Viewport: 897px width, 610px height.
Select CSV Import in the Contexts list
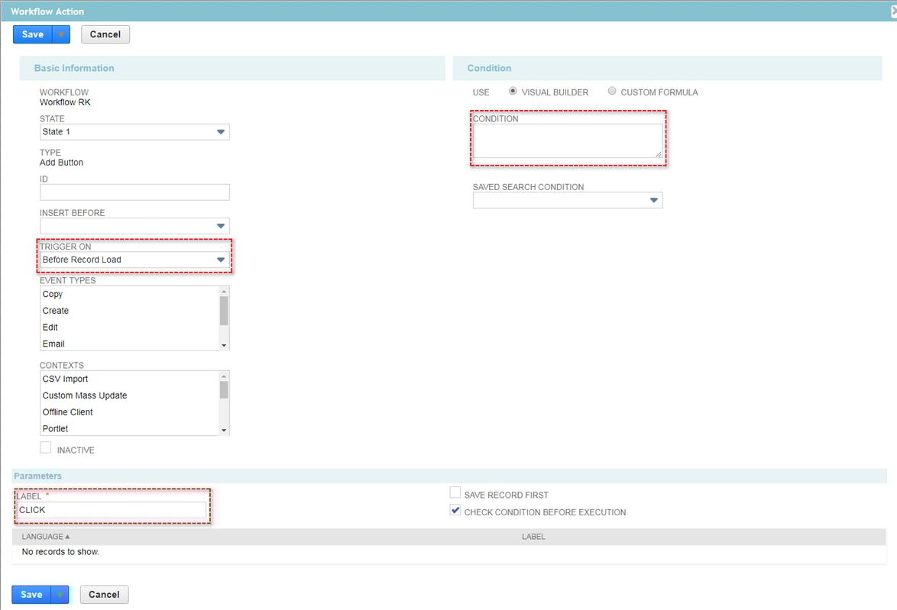pos(66,378)
